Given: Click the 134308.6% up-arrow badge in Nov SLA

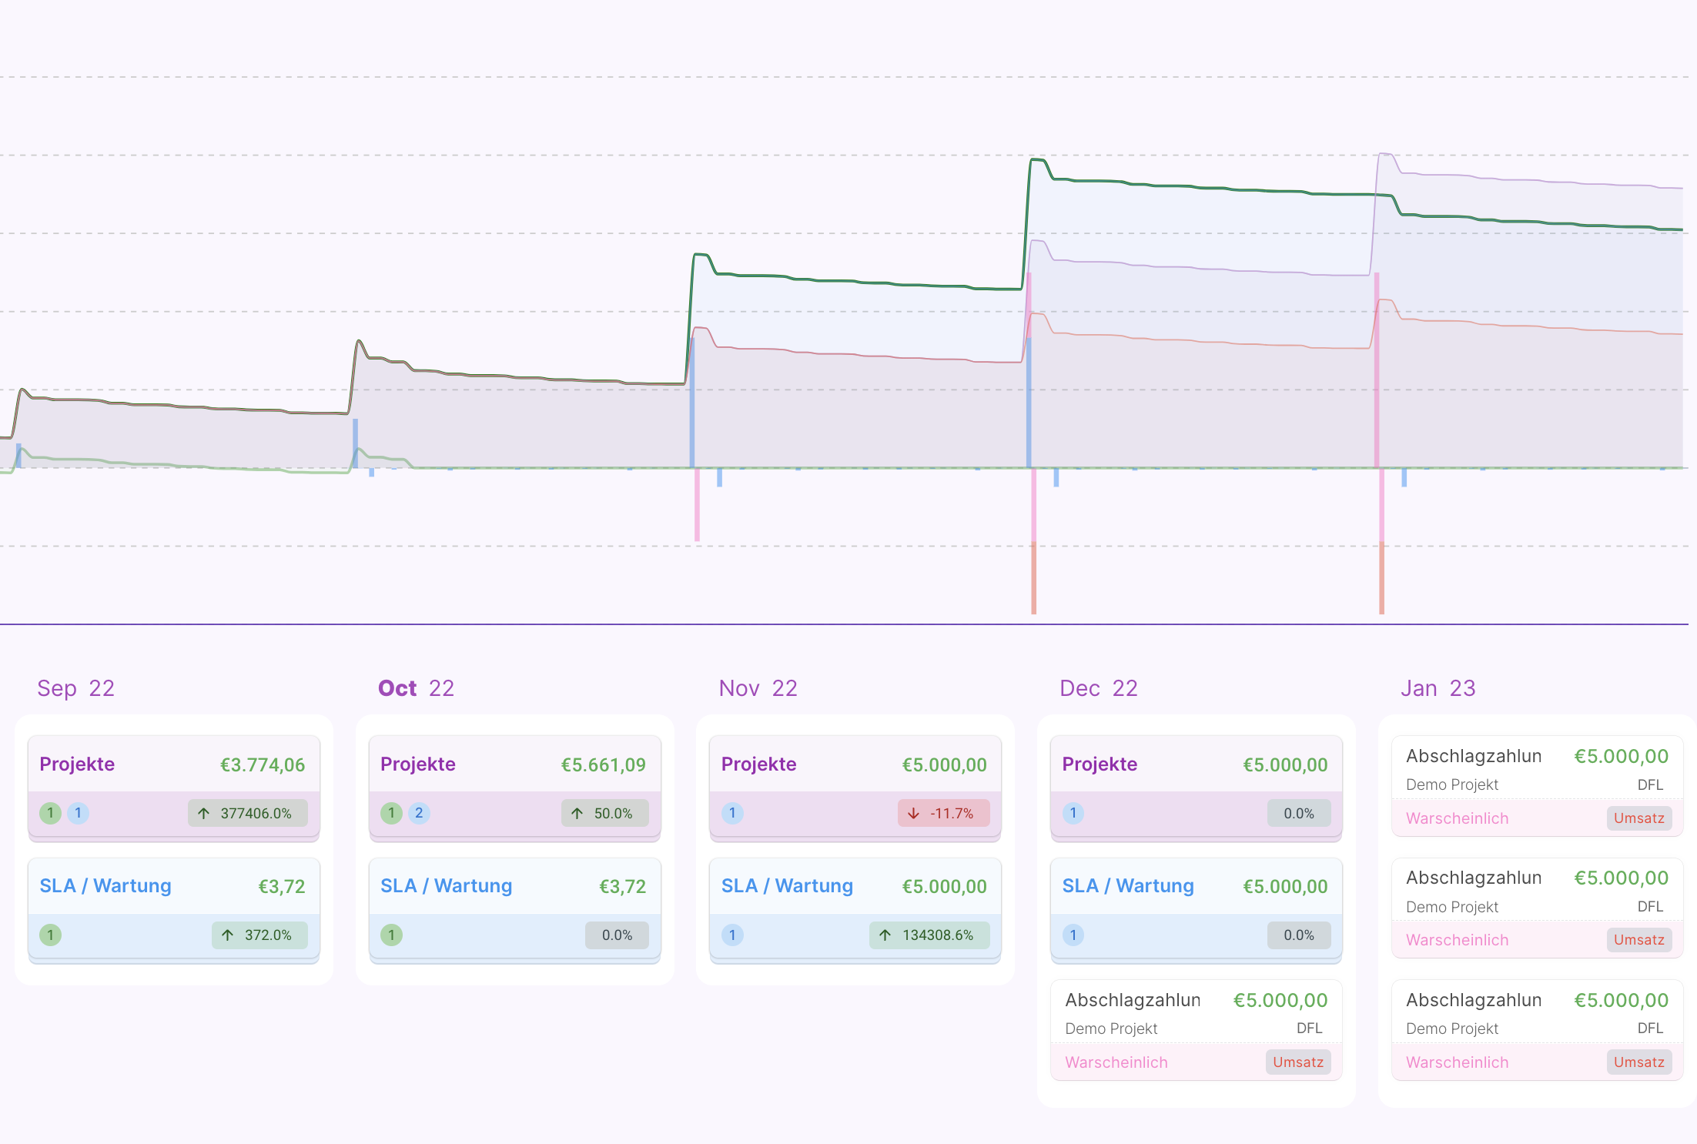Looking at the screenshot, I should (x=929, y=935).
